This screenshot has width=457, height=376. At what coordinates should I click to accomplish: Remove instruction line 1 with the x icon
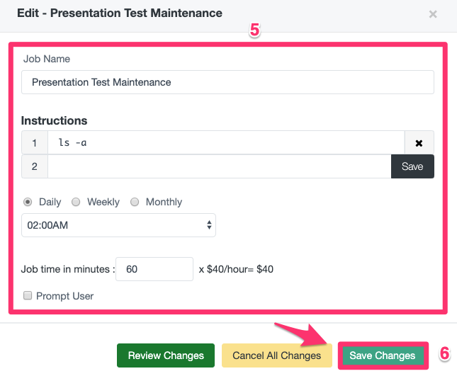point(419,143)
